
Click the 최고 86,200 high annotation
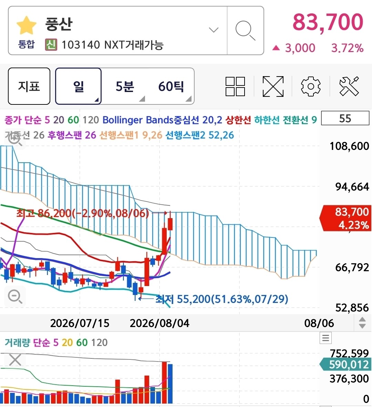pyautogui.click(x=82, y=213)
